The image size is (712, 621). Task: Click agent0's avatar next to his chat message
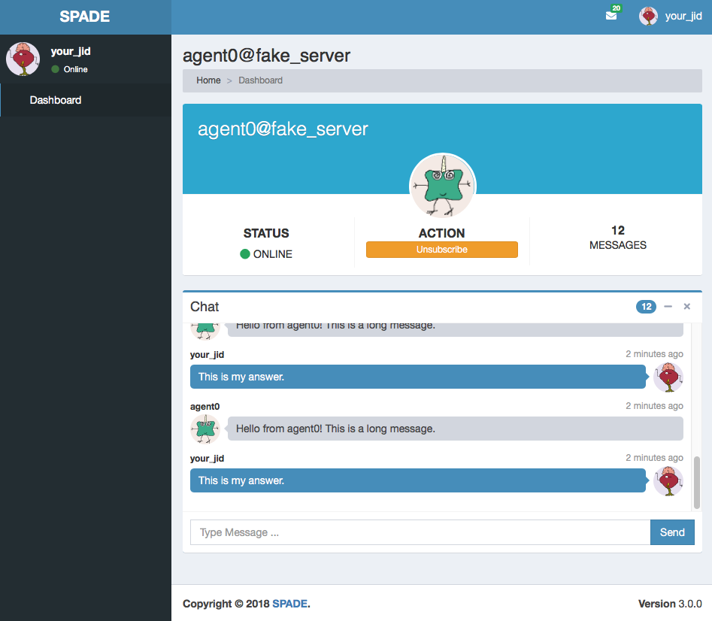[205, 429]
